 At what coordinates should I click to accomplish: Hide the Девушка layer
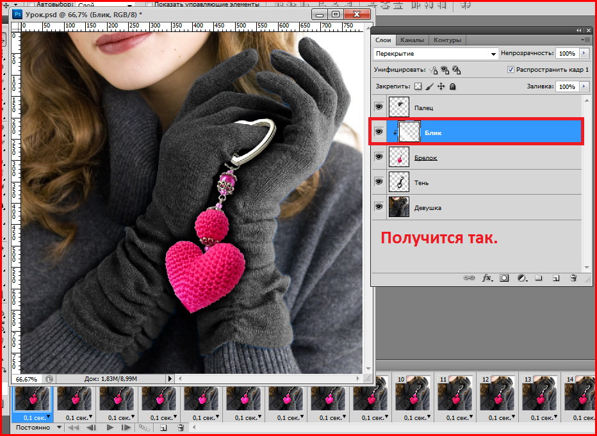click(379, 207)
